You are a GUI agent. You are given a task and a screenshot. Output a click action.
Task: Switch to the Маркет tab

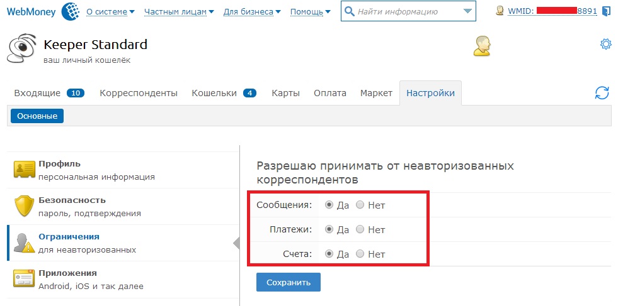(376, 93)
